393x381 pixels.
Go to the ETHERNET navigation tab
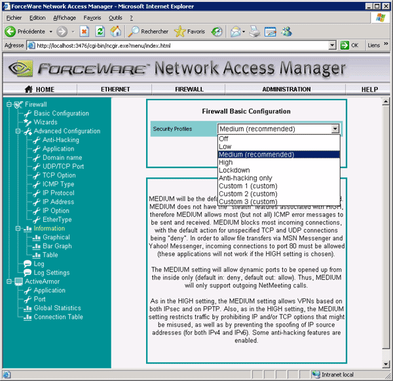tap(115, 90)
